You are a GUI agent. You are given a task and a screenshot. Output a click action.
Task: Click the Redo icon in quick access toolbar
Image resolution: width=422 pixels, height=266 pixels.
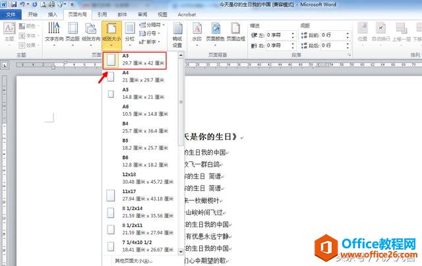pyautogui.click(x=35, y=5)
